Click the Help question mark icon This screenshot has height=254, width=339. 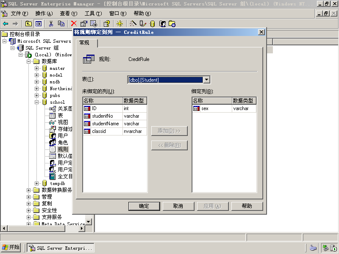[107, 24]
